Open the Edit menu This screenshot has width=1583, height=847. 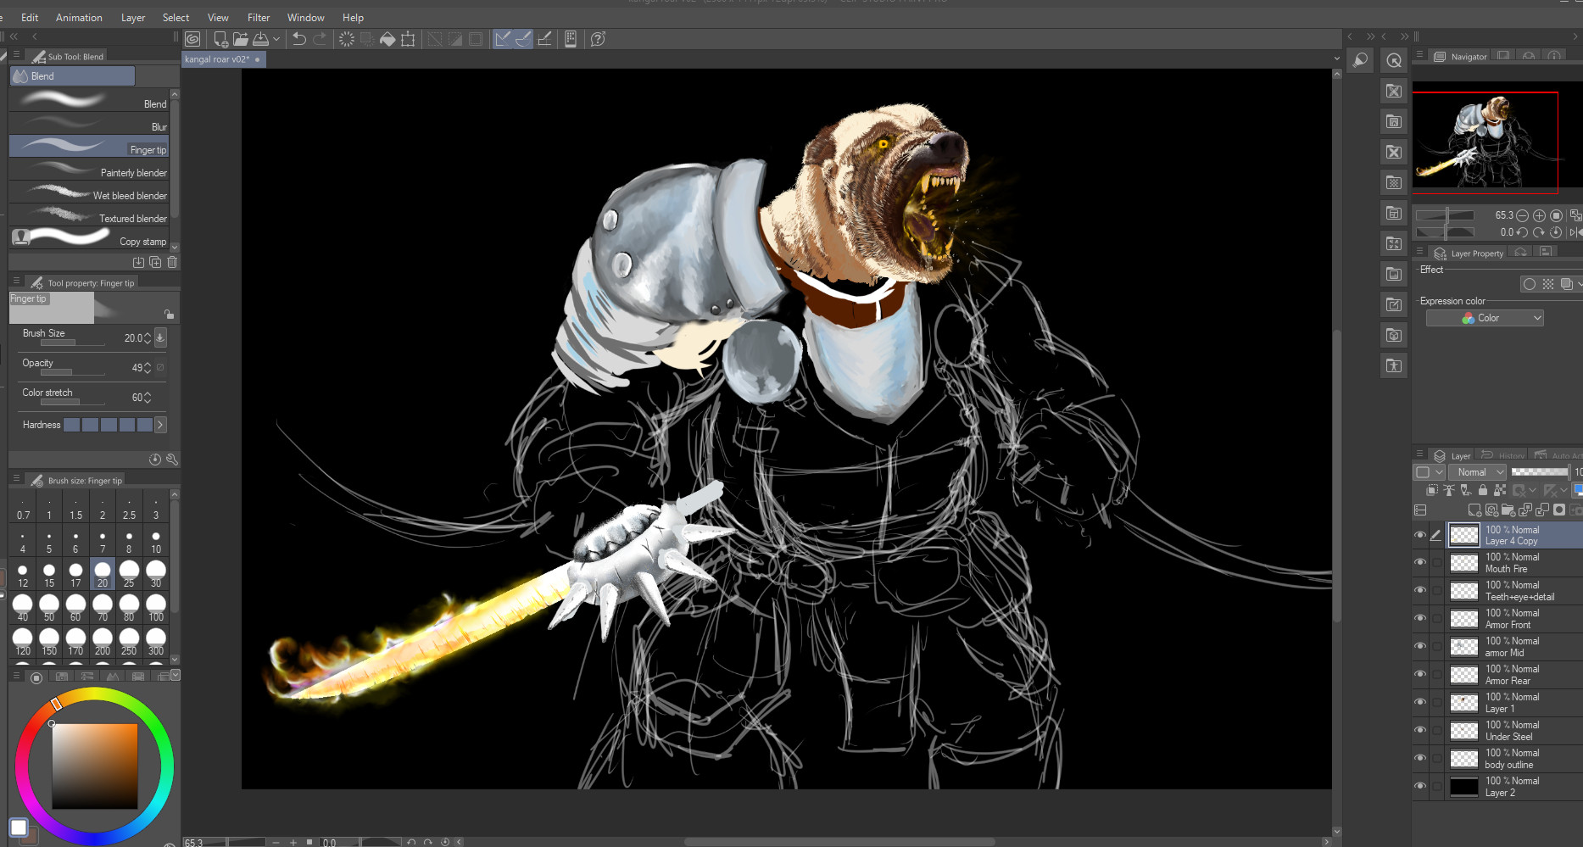pyautogui.click(x=30, y=17)
